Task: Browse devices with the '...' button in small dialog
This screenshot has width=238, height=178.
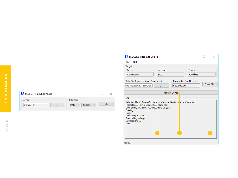Action: click(x=57, y=105)
